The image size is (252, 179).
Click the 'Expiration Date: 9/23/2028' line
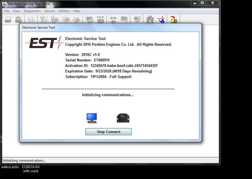[x=109, y=71]
